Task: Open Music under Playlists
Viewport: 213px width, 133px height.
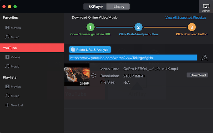Action: 12,96
